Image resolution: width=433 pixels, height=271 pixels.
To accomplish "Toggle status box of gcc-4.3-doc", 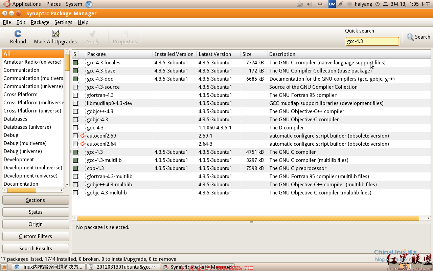I will tap(75, 79).
